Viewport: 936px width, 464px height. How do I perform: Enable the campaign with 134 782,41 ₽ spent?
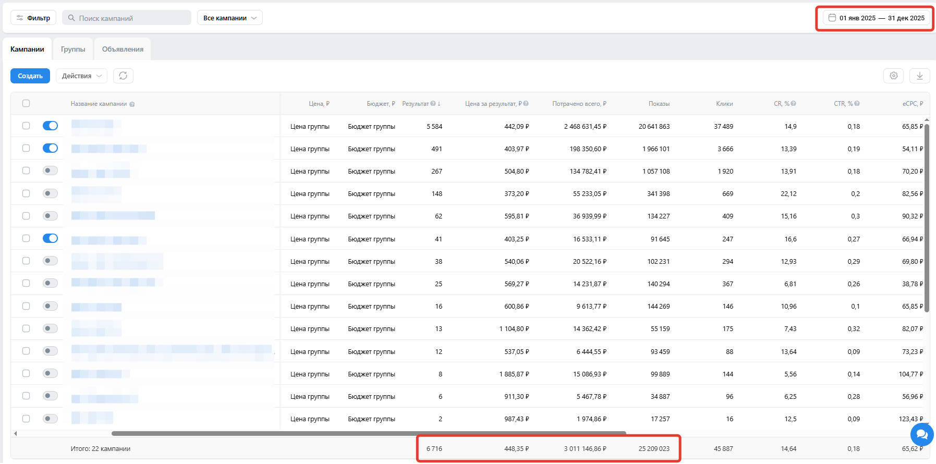[50, 170]
